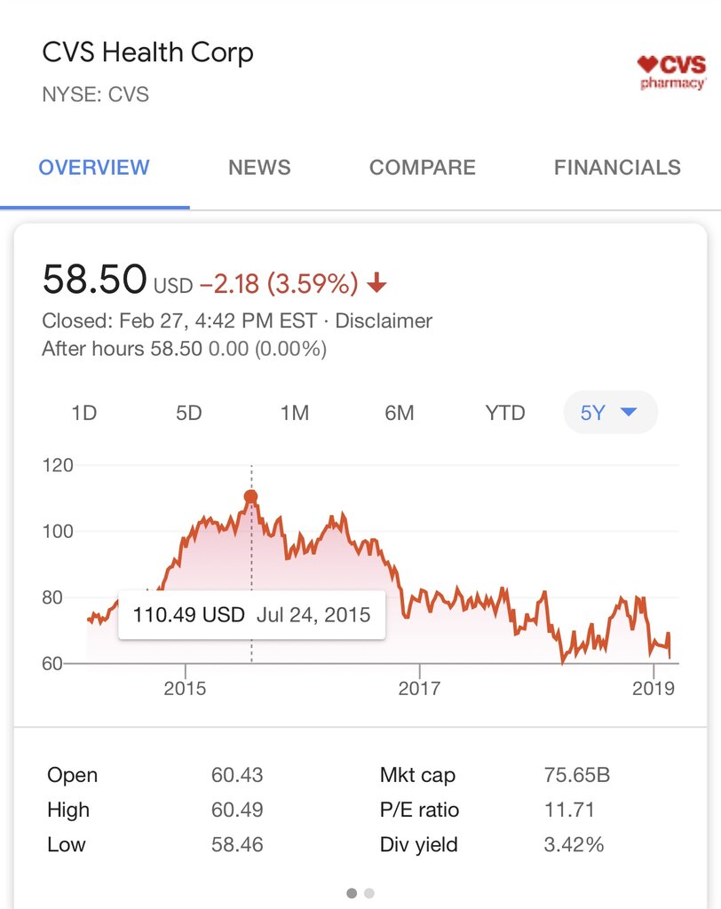721x909 pixels.
Task: Click the 2019 axis label on chart
Action: click(x=654, y=688)
